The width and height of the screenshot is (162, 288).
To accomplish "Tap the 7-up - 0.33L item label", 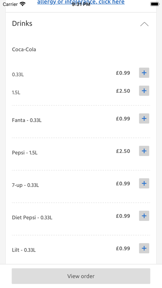I will coord(26,185).
